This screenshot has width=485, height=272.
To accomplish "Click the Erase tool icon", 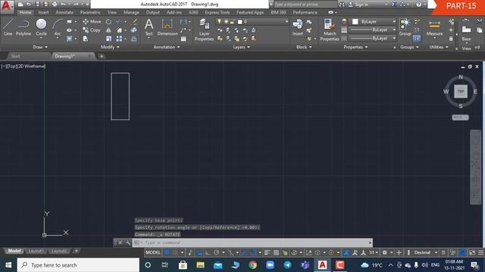I will 134,22.
